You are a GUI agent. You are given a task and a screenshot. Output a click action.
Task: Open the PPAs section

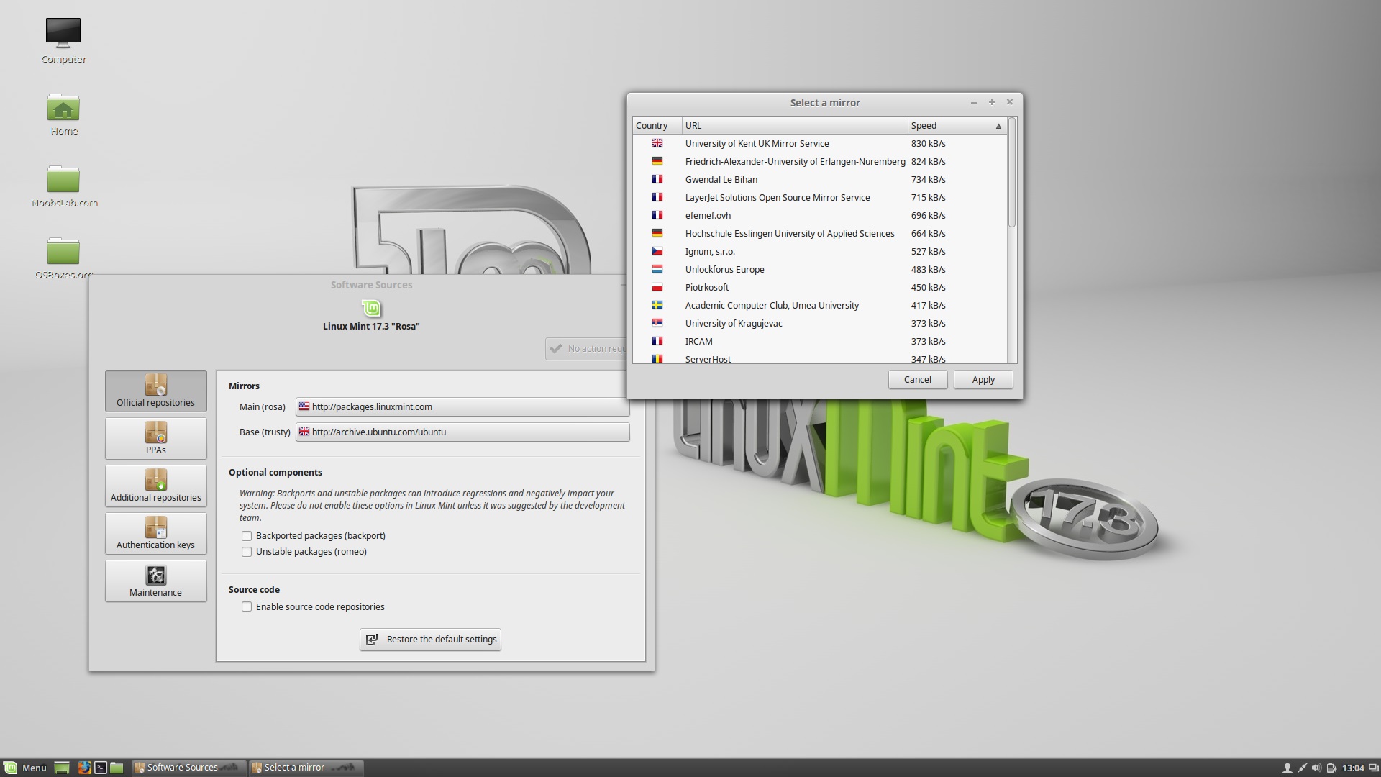pyautogui.click(x=155, y=438)
